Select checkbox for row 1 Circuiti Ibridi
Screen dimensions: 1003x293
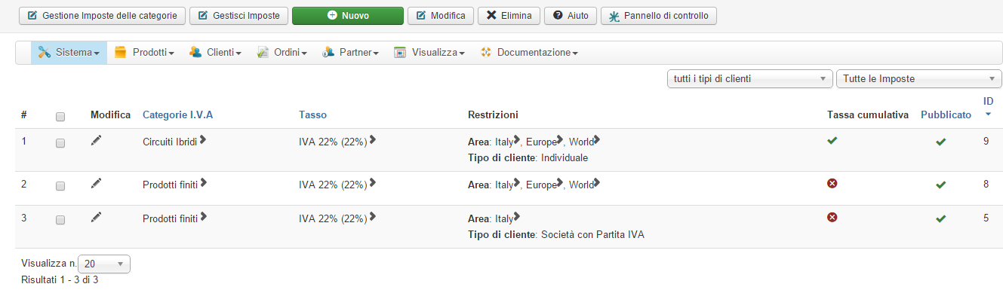click(60, 143)
